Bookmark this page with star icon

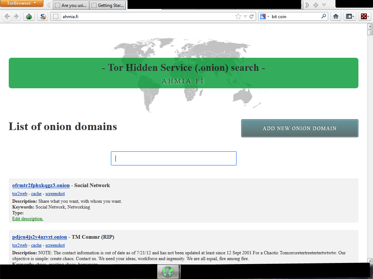click(x=238, y=17)
